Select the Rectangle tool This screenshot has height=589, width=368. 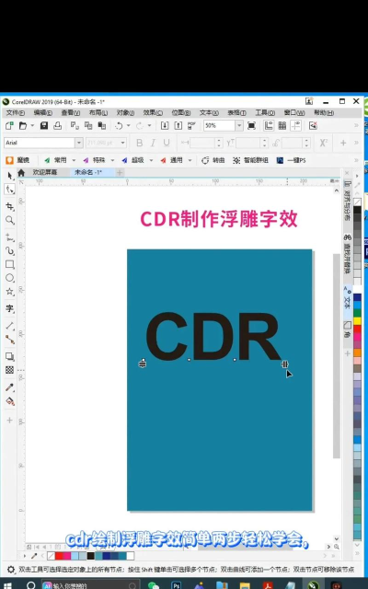click(10, 264)
